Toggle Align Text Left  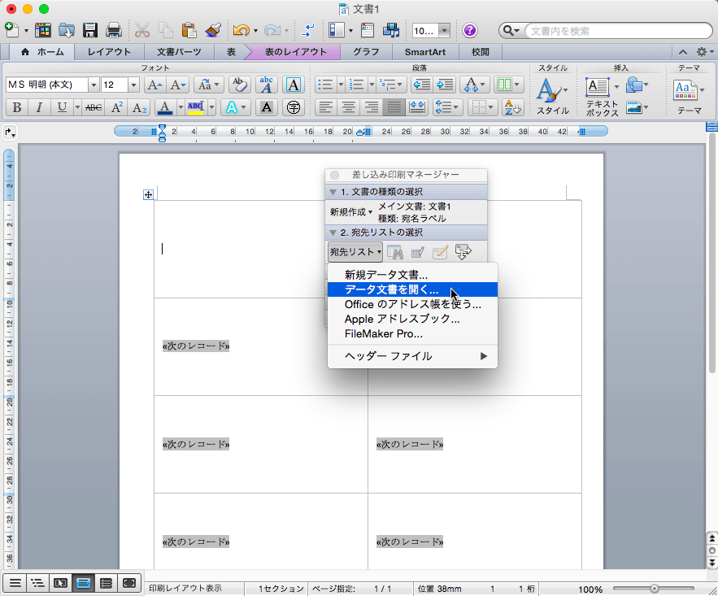pyautogui.click(x=325, y=108)
